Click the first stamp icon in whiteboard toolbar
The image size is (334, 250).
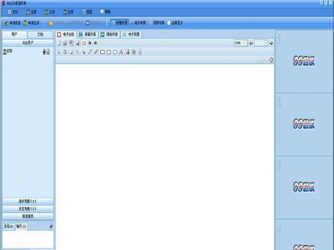coord(90,43)
